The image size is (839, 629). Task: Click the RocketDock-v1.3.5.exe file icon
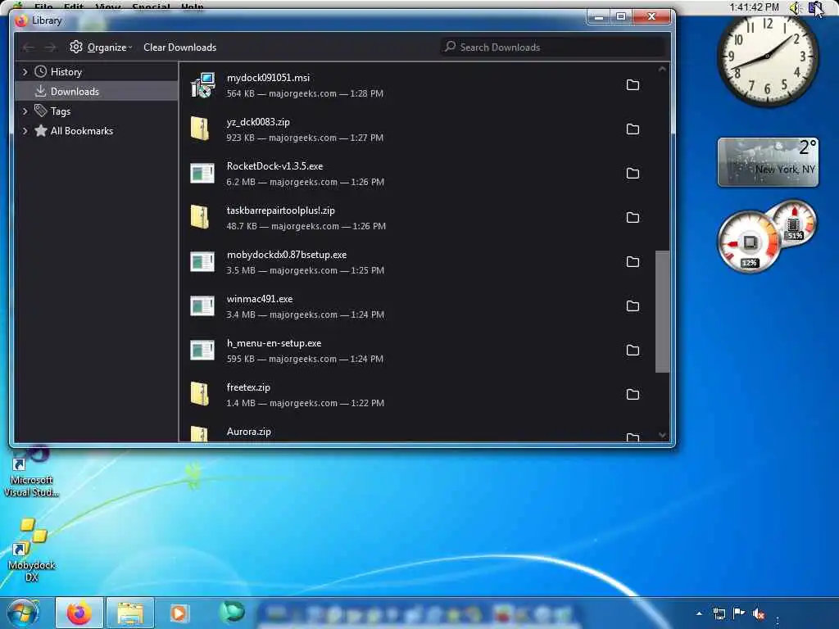click(202, 174)
